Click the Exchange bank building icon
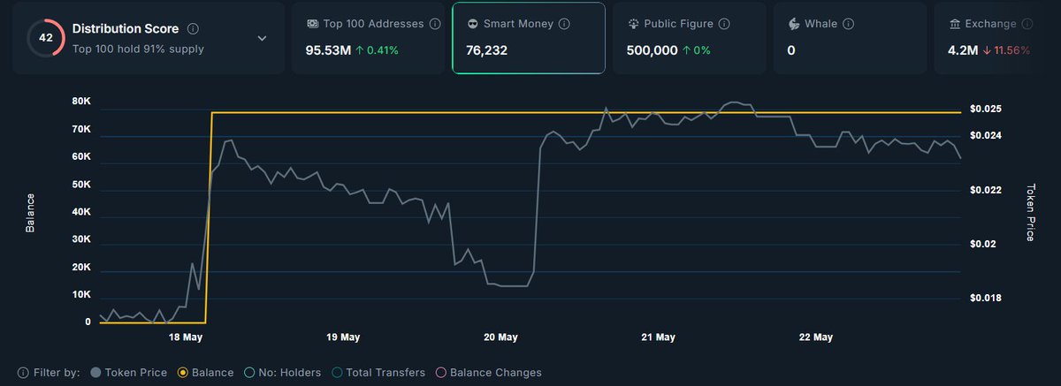 pyautogui.click(x=954, y=24)
